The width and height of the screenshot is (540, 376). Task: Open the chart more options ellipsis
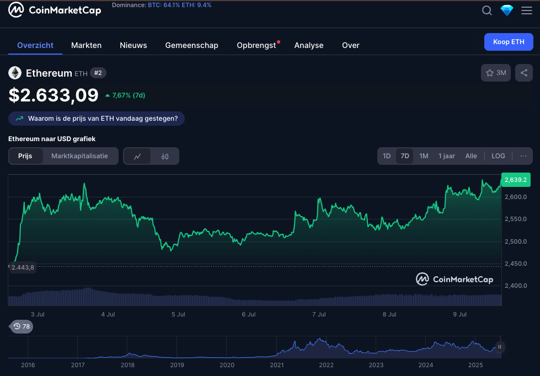click(x=523, y=156)
